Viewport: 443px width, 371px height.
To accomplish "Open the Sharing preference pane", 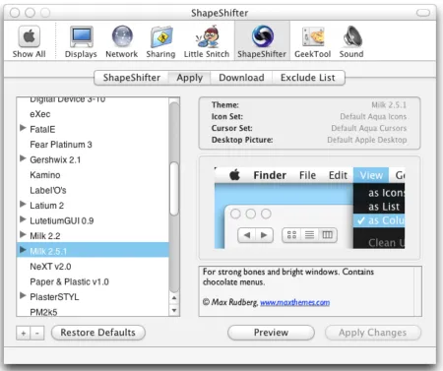I will (x=160, y=41).
